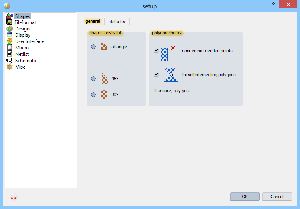Click the selfintersecting polygon bowtie illustration
The height and width of the screenshot is (209, 300).
170,75
